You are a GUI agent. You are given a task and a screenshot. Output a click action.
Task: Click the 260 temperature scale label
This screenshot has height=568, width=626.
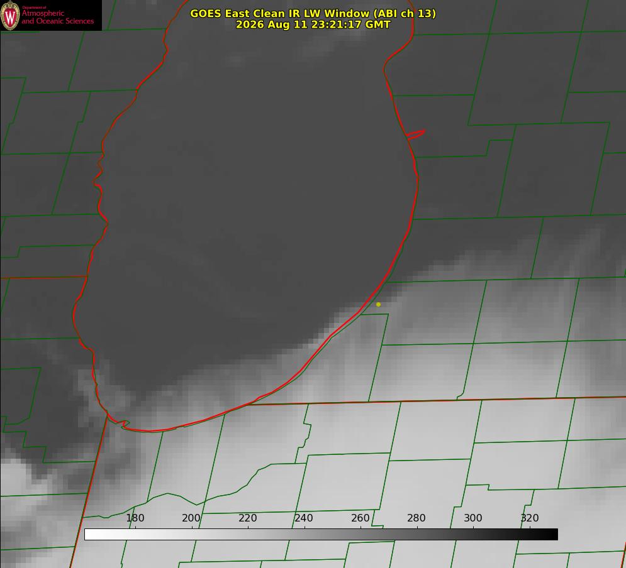(360, 518)
